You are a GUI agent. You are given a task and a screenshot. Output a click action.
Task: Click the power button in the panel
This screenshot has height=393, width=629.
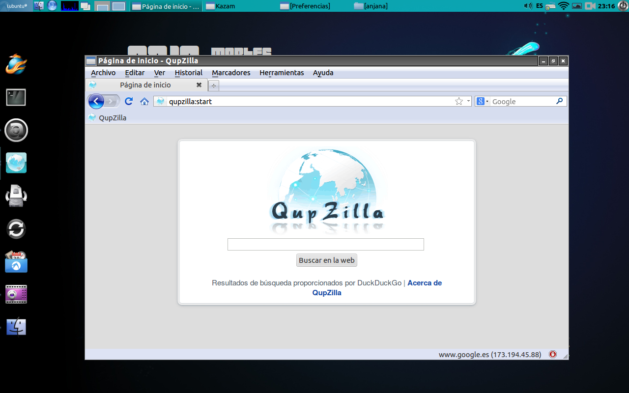[623, 6]
